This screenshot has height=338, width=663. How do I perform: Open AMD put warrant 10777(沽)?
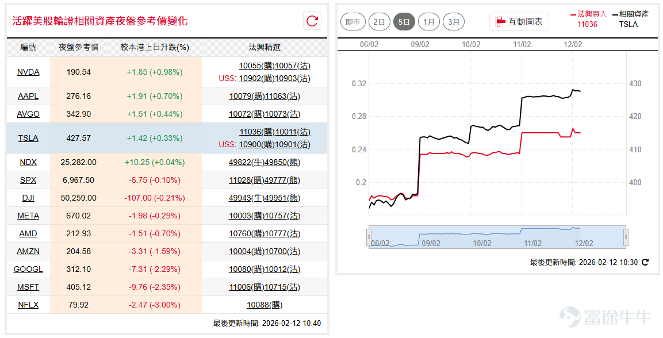(x=282, y=233)
